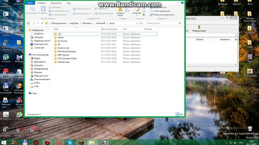The width and height of the screenshot is (259, 145).
Task: Click .minecraft in the address path
Action: pos(100,23)
